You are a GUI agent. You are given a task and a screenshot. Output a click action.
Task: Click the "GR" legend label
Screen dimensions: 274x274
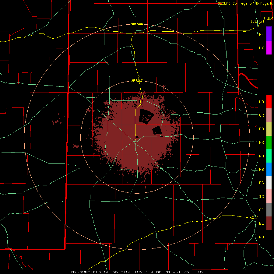(262, 115)
